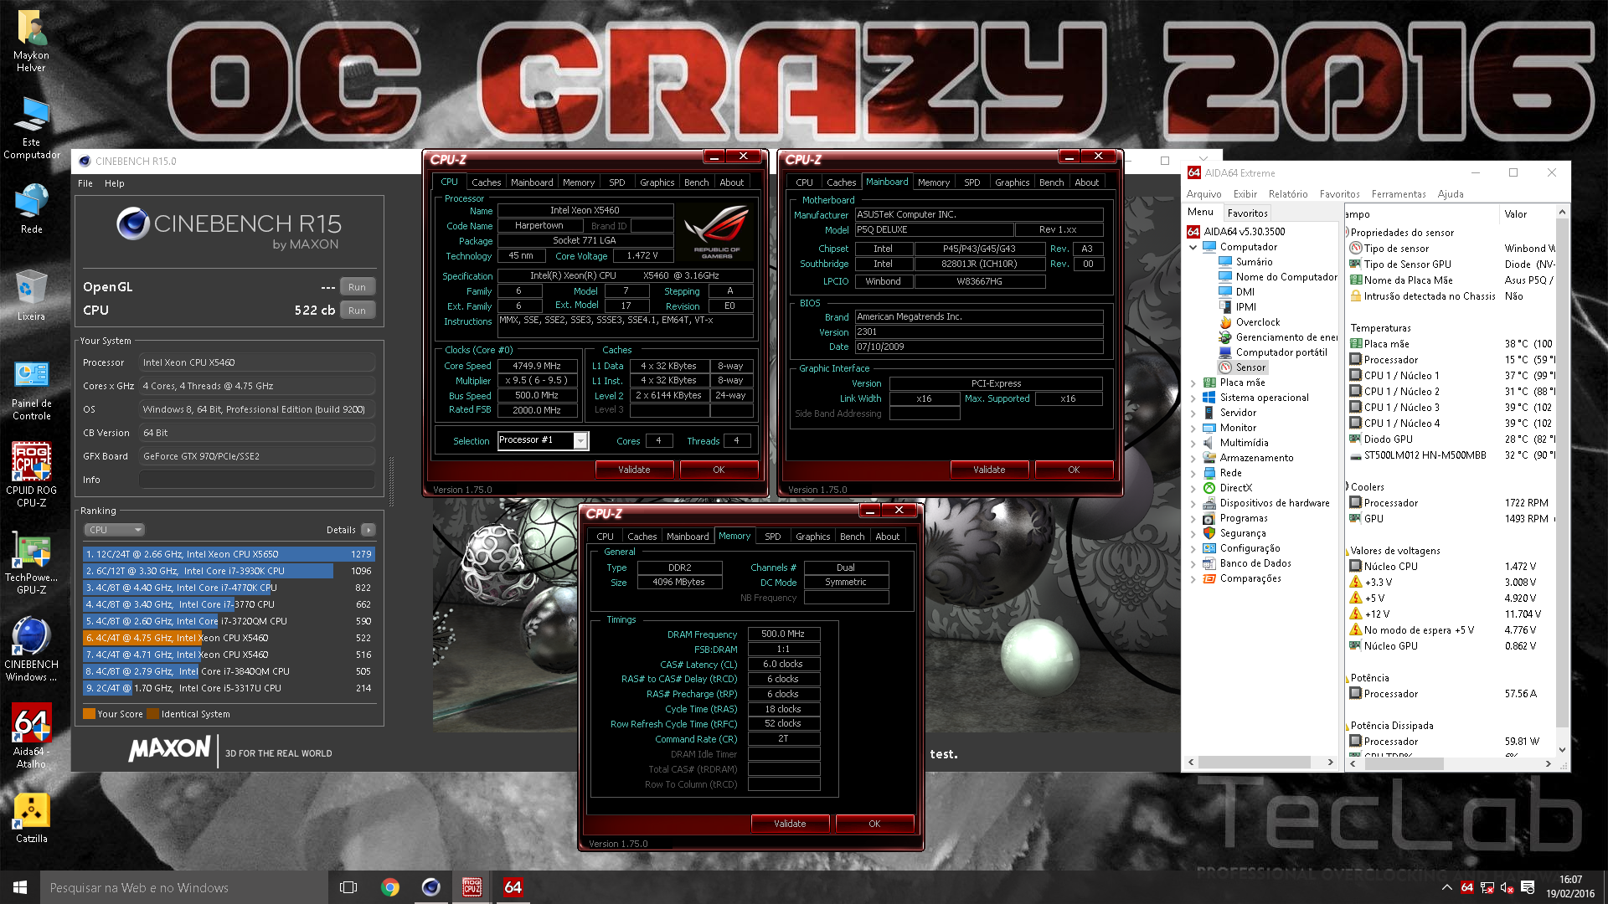Screen dimensions: 1608x904
Task: Switch to Cinebench in the taskbar
Action: click(x=431, y=887)
